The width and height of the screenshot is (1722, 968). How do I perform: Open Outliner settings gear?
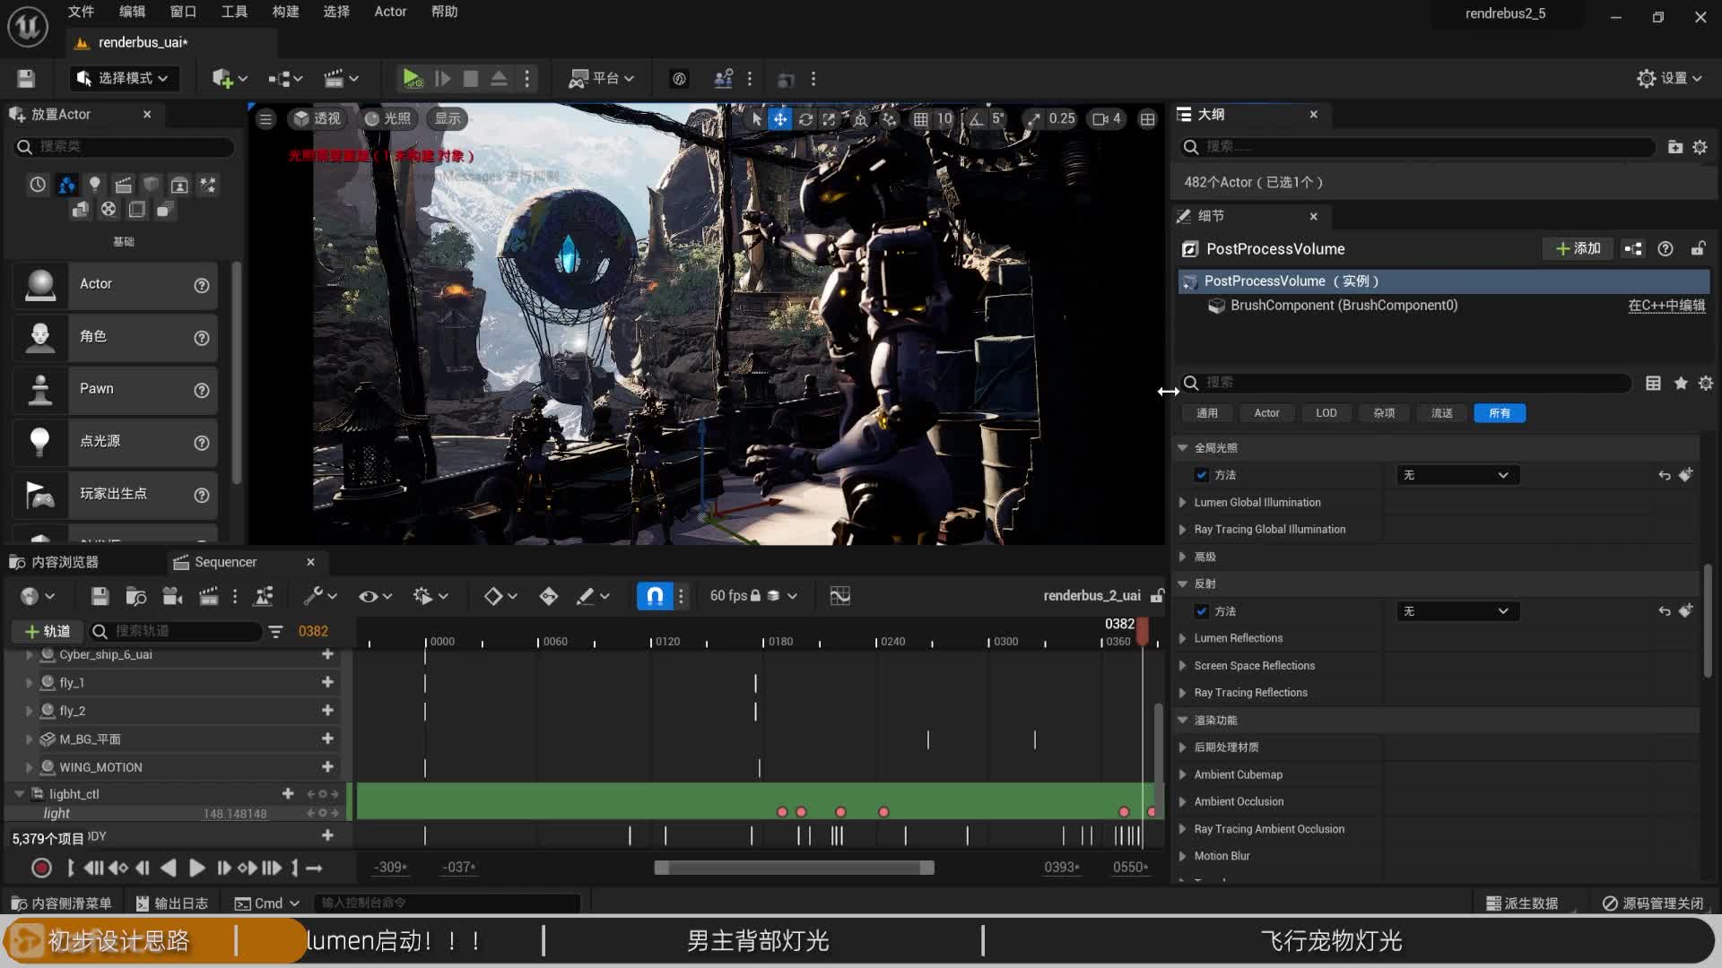click(1700, 147)
